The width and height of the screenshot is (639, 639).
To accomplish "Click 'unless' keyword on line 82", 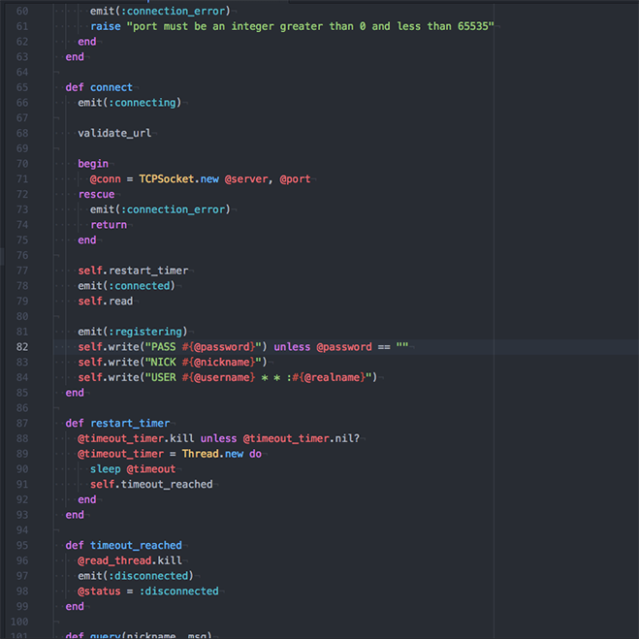I will pos(292,347).
